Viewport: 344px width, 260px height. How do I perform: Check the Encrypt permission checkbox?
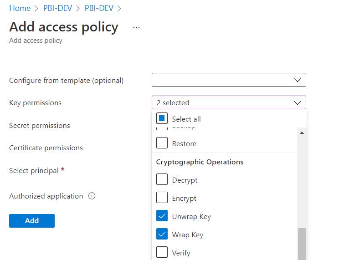pos(162,198)
